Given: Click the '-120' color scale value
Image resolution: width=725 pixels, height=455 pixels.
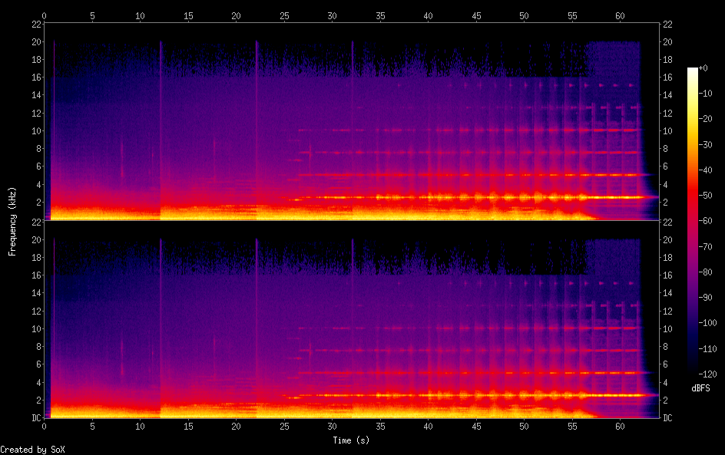Looking at the screenshot, I should click(708, 374).
